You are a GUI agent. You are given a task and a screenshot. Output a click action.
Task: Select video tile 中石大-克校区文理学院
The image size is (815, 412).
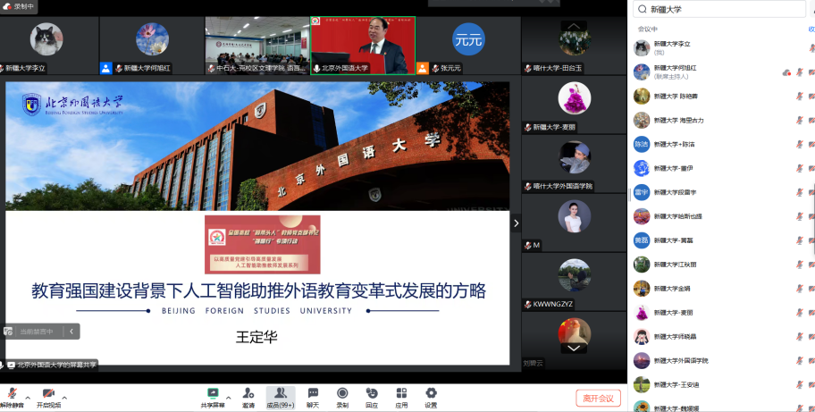256,46
